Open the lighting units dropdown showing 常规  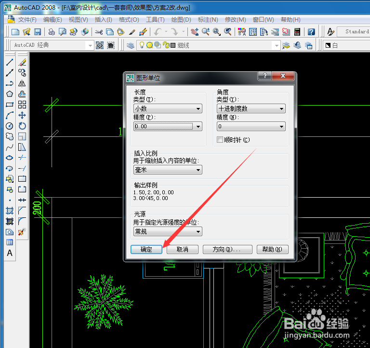click(168, 232)
